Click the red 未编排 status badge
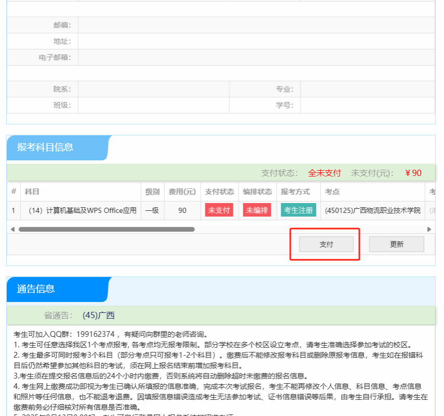This screenshot has width=444, height=416. pyautogui.click(x=257, y=210)
